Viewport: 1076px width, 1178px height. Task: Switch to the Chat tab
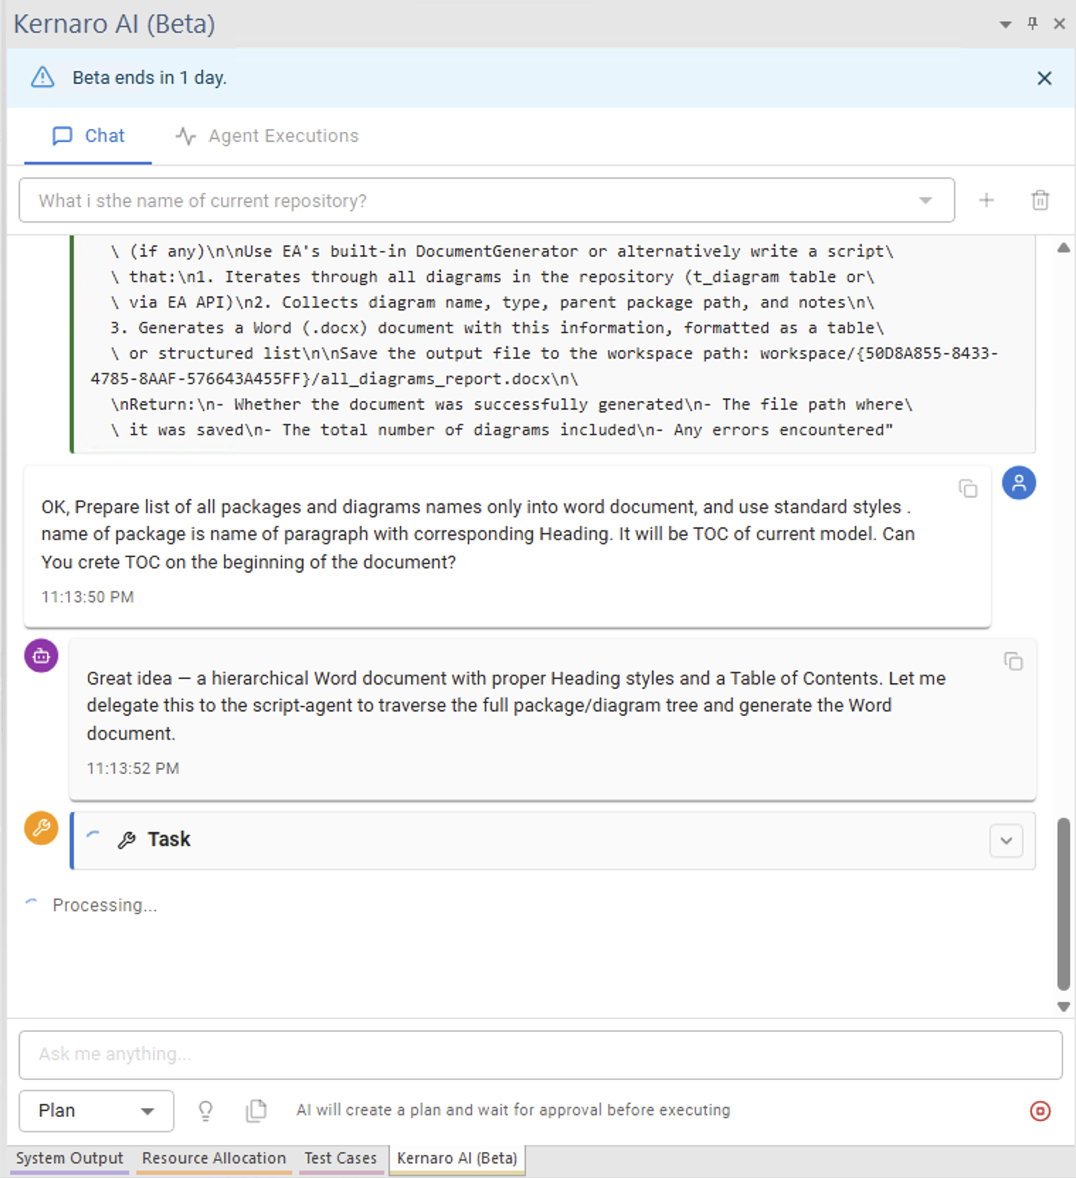(88, 135)
